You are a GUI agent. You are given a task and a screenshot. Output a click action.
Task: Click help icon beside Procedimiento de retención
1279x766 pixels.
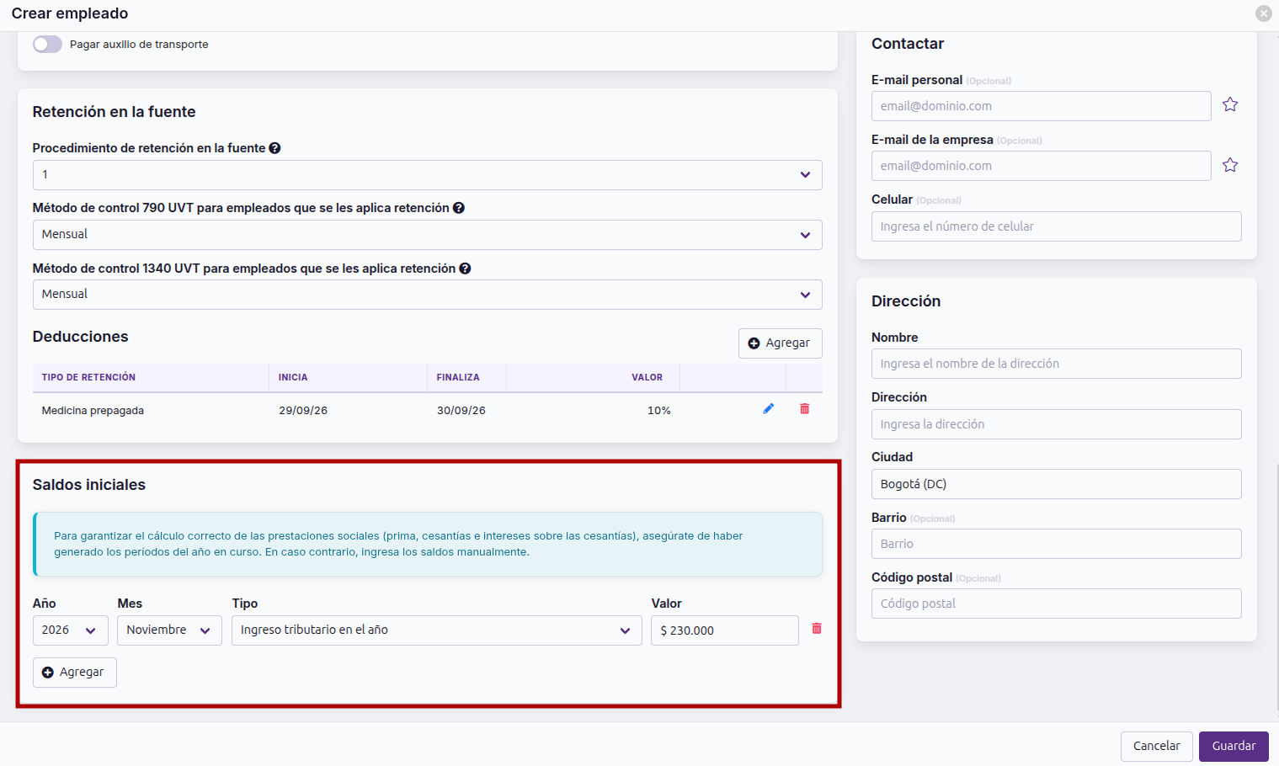274,148
